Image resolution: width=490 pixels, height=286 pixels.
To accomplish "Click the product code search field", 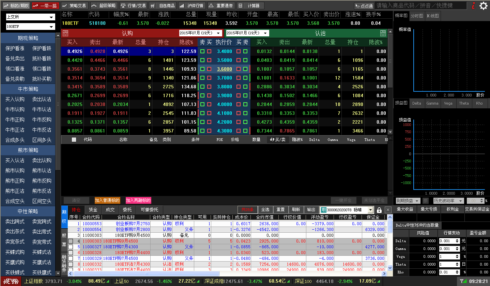I will pyautogui.click(x=420, y=6).
